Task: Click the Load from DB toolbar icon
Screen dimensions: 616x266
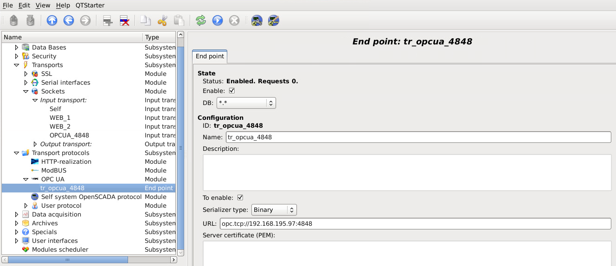Action: [13, 20]
